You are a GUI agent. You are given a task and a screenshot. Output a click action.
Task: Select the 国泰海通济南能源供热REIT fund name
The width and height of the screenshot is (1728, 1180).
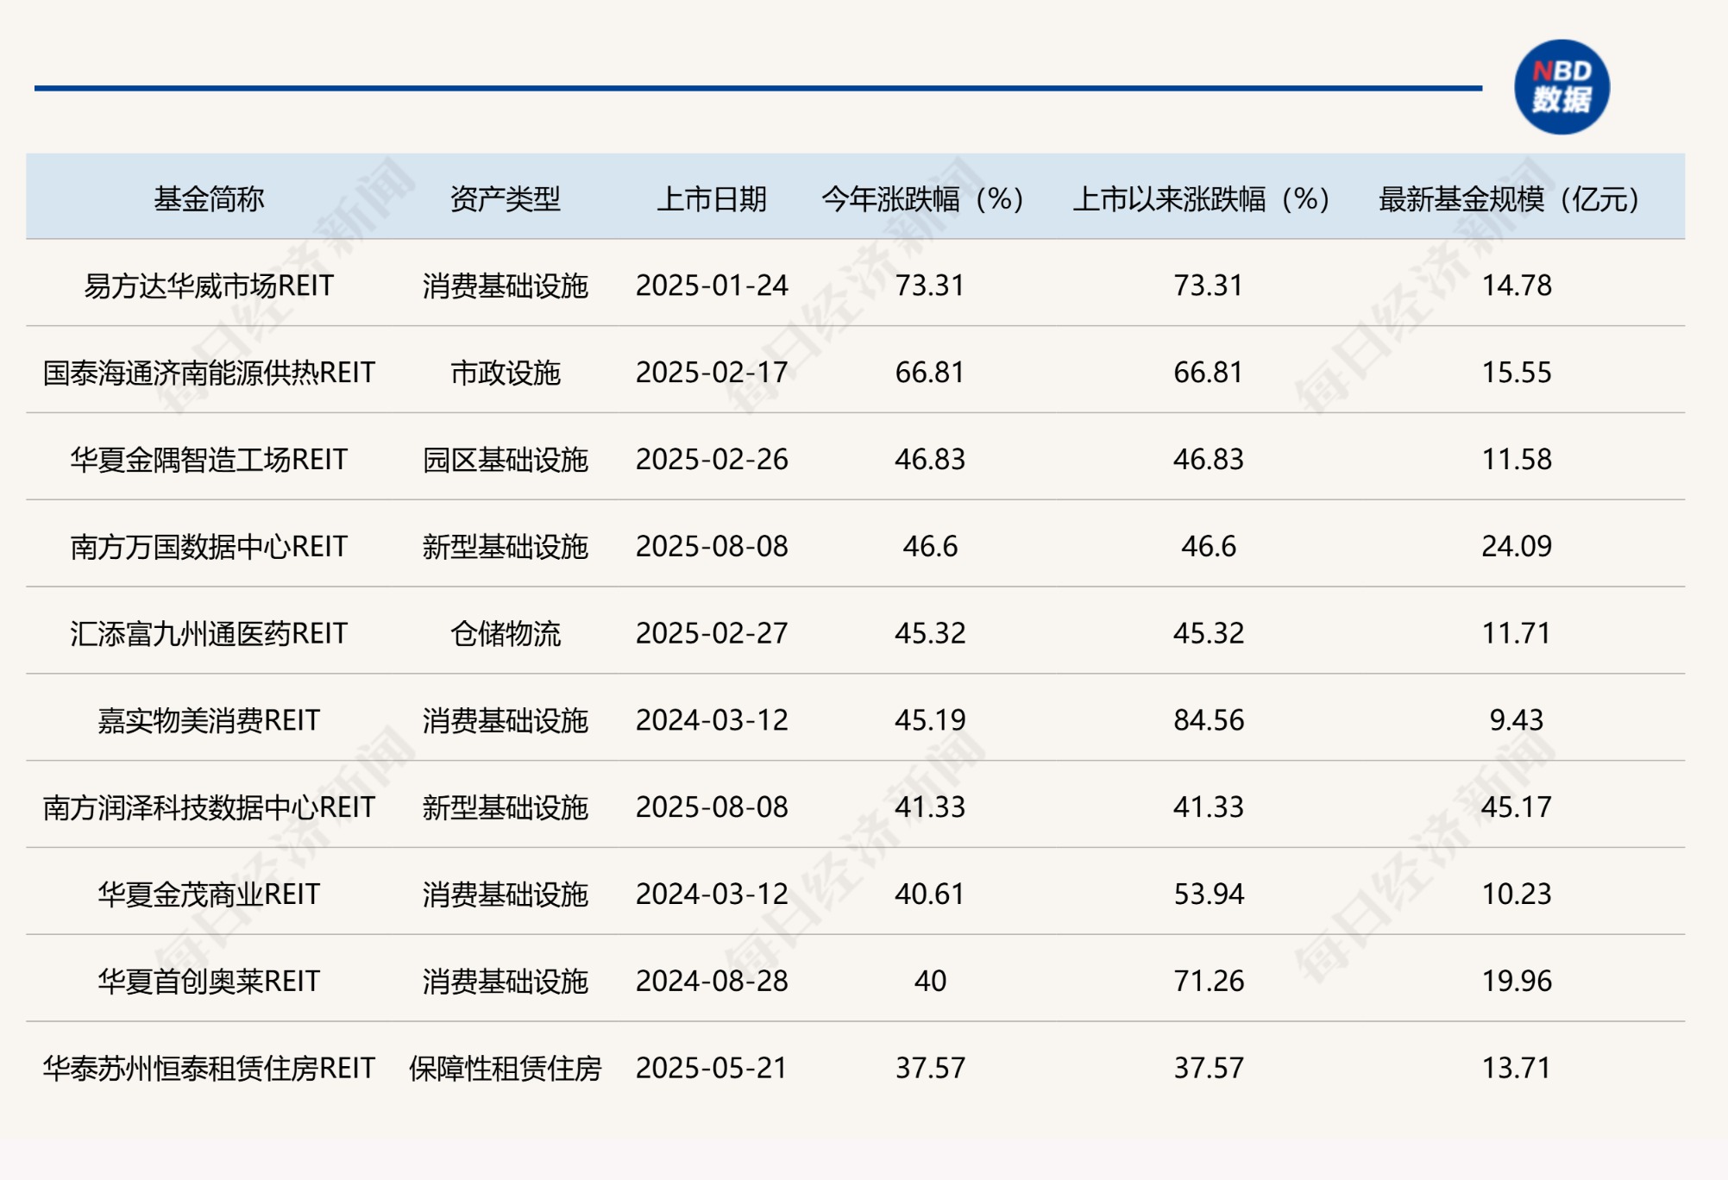[x=209, y=373]
